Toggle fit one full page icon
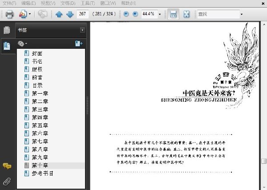 coord(186,14)
